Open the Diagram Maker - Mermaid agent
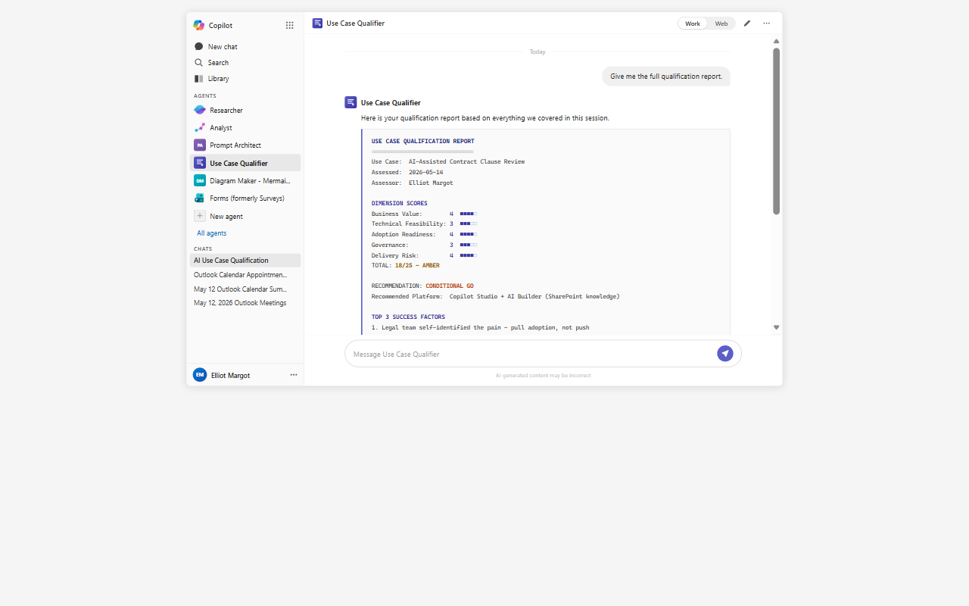 point(245,181)
